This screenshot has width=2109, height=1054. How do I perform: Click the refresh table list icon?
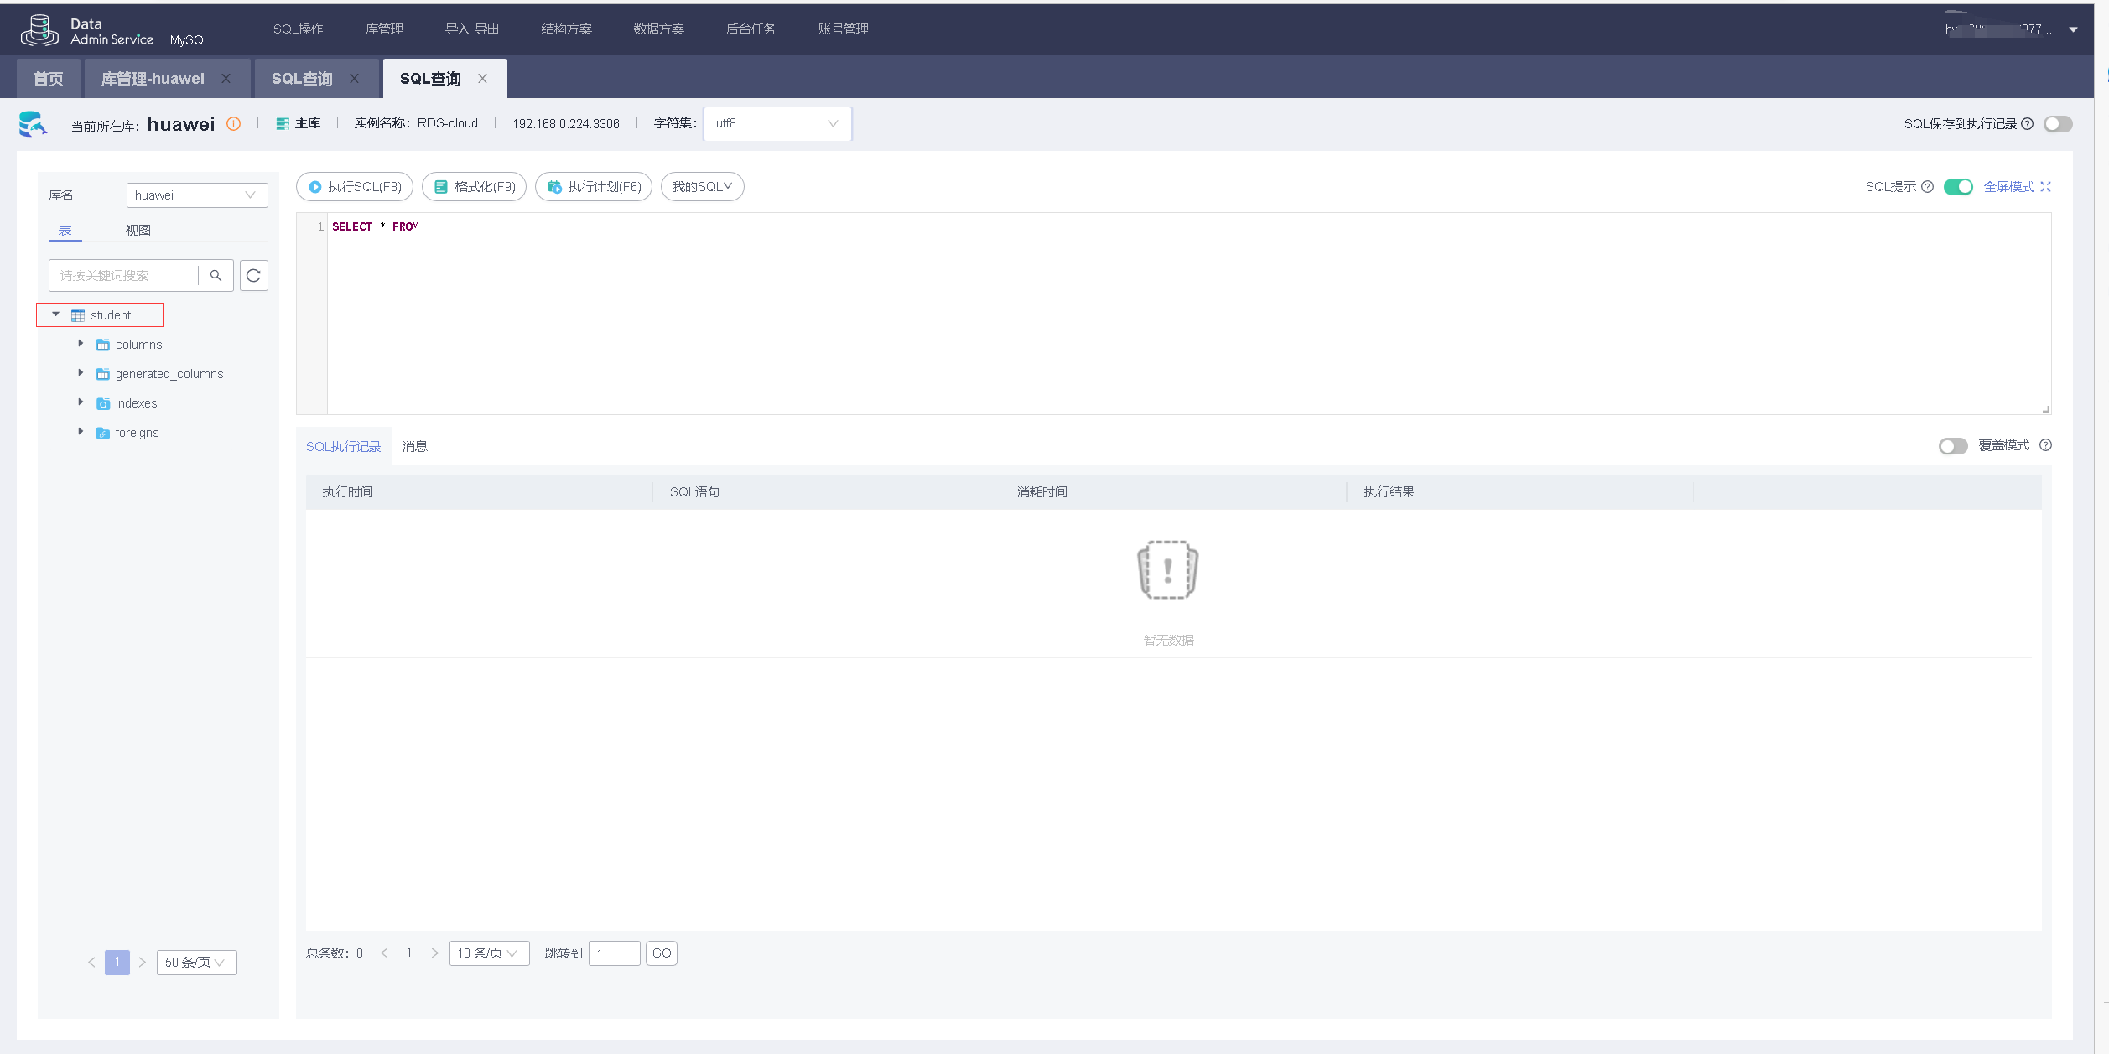253,275
